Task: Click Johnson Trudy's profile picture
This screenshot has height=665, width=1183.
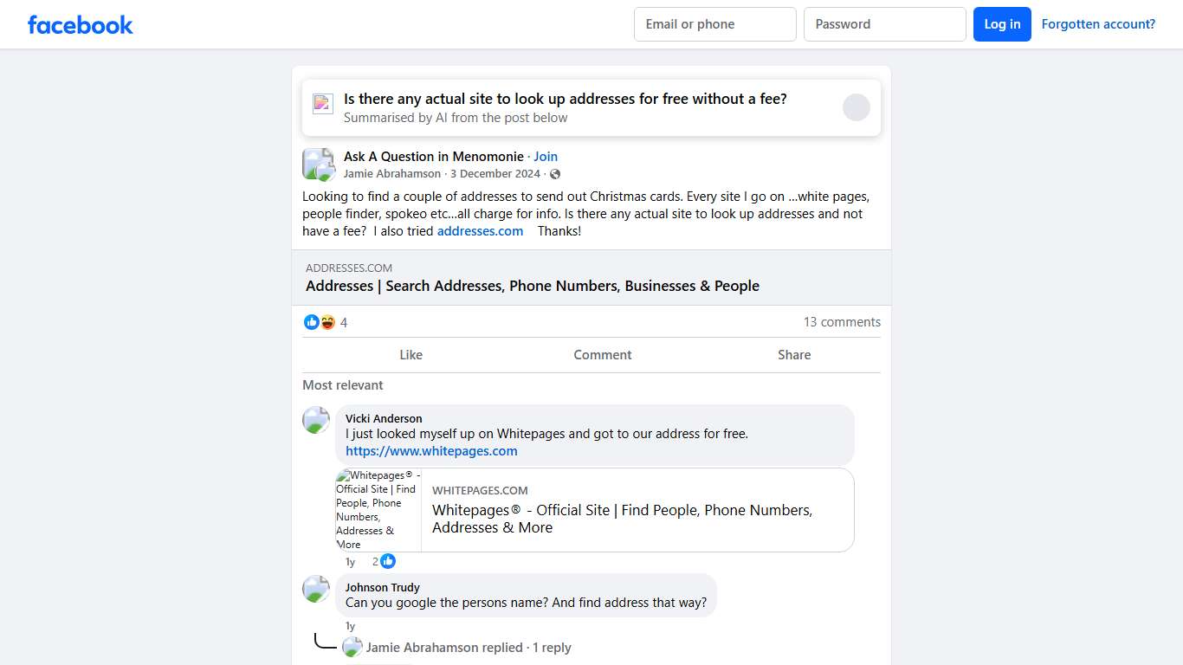Action: pyautogui.click(x=316, y=589)
